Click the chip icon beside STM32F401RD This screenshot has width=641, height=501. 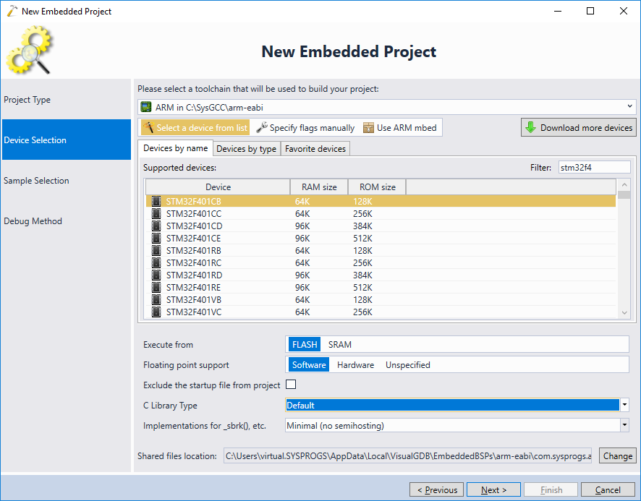point(156,275)
